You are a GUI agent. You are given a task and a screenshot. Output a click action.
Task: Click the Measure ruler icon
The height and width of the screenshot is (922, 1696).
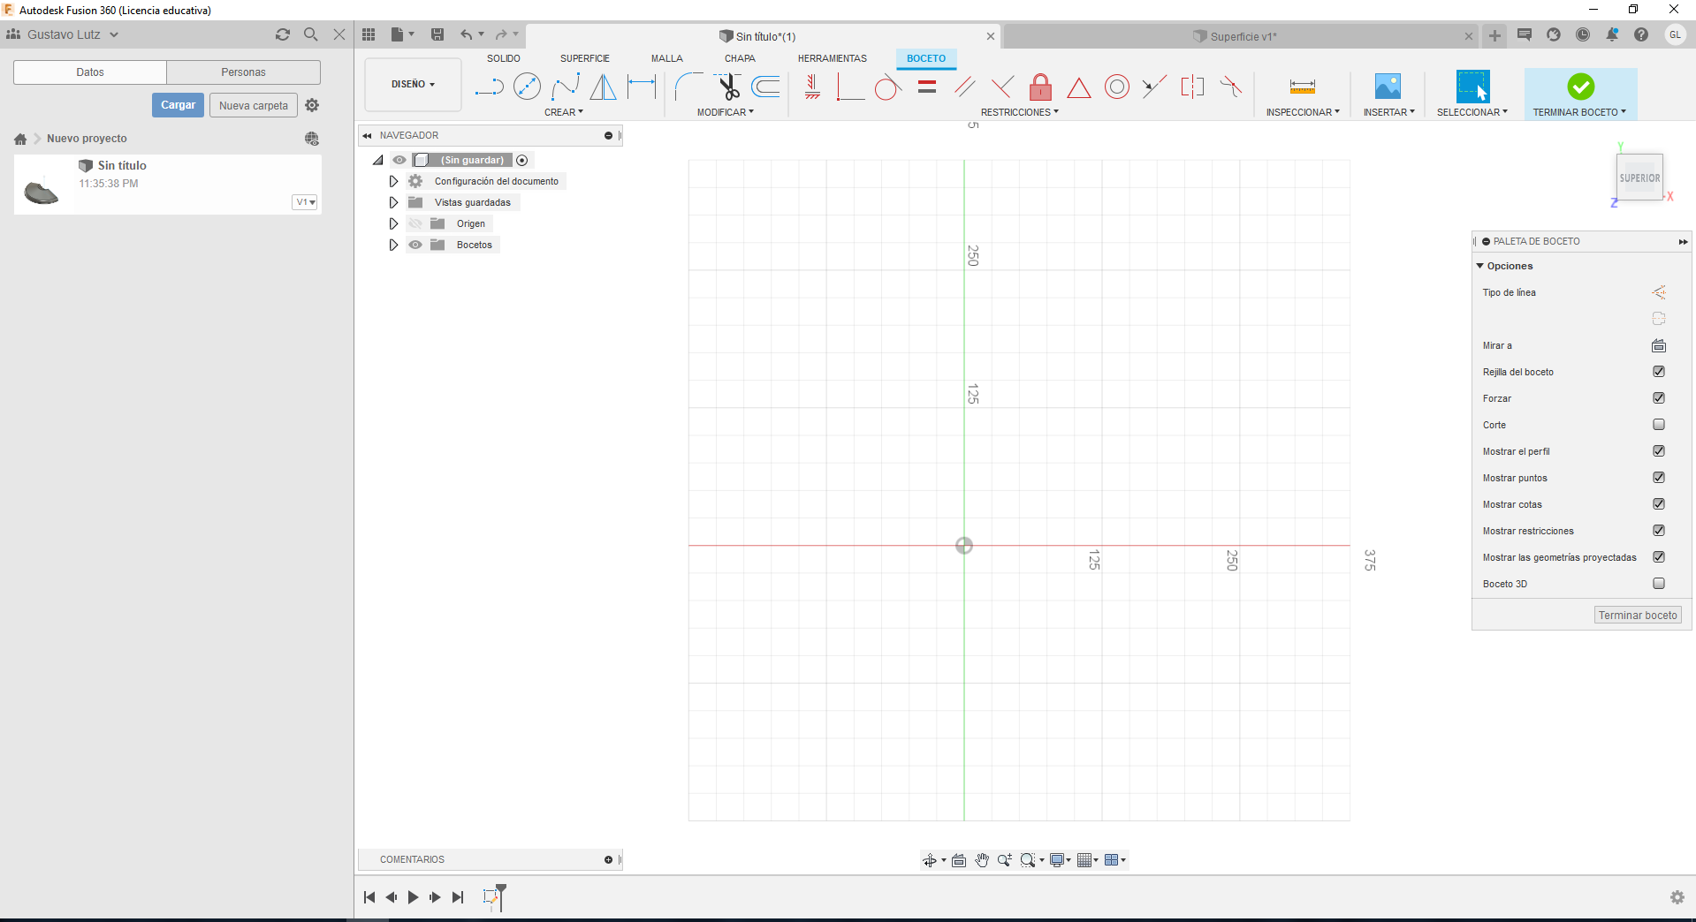[x=1303, y=87]
